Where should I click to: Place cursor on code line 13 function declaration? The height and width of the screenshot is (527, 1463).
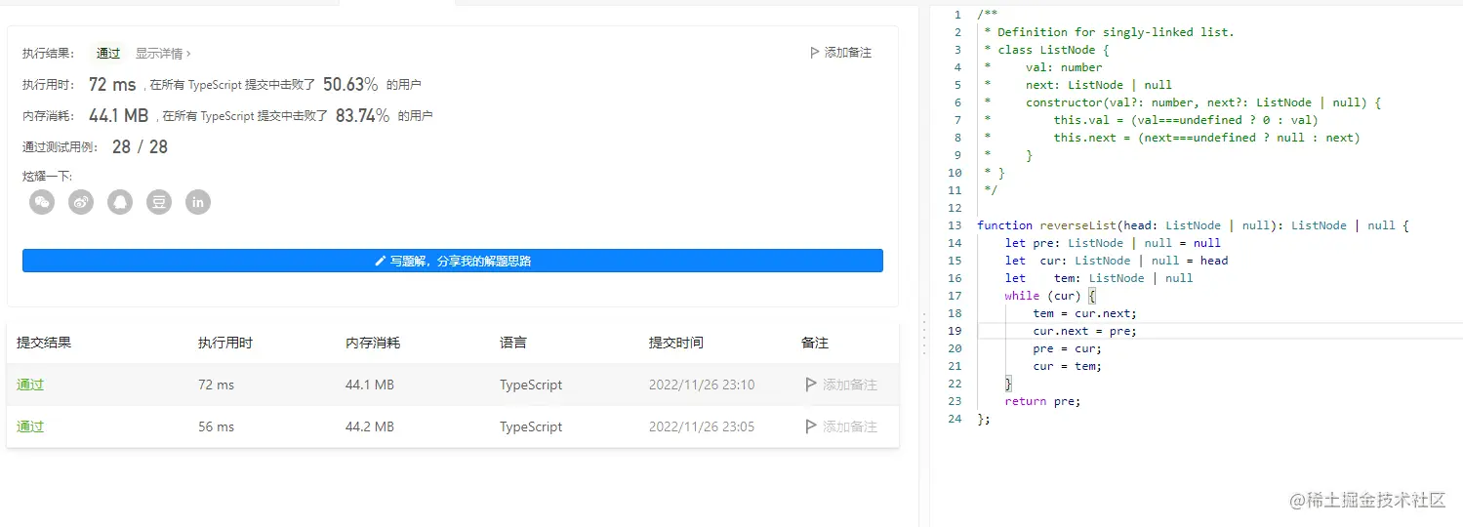pyautogui.click(x=1193, y=225)
